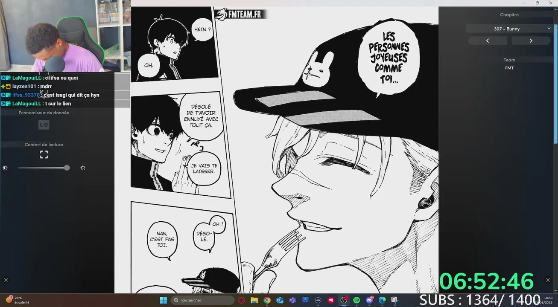This screenshot has height=307, width=558.
Task: Click the low brightness icon
Action: tap(5, 168)
